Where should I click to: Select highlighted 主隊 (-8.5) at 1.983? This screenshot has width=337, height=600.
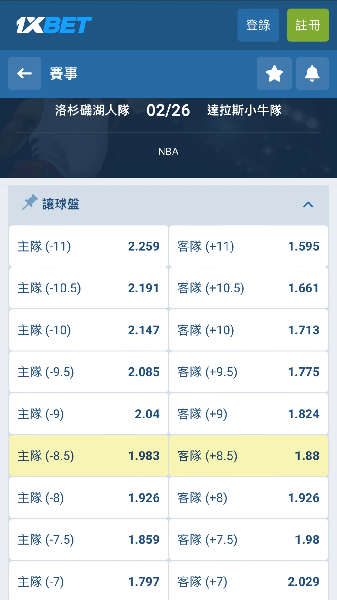click(x=89, y=456)
